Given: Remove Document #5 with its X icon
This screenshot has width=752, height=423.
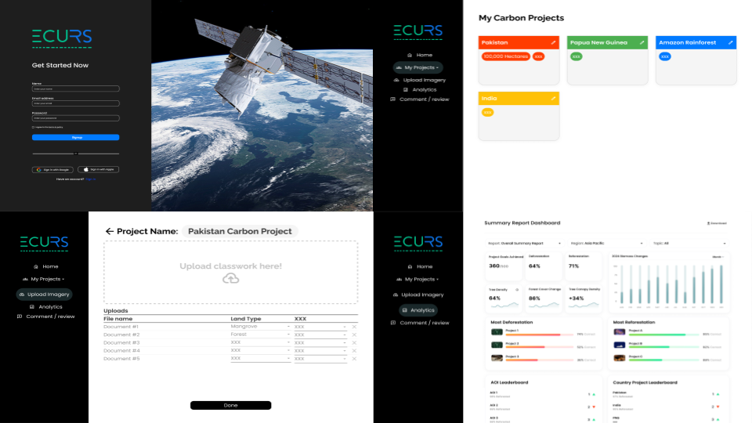Looking at the screenshot, I should pos(354,359).
